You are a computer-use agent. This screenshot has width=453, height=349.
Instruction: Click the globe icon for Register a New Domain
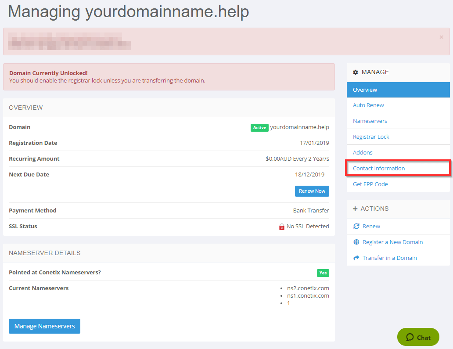click(356, 242)
